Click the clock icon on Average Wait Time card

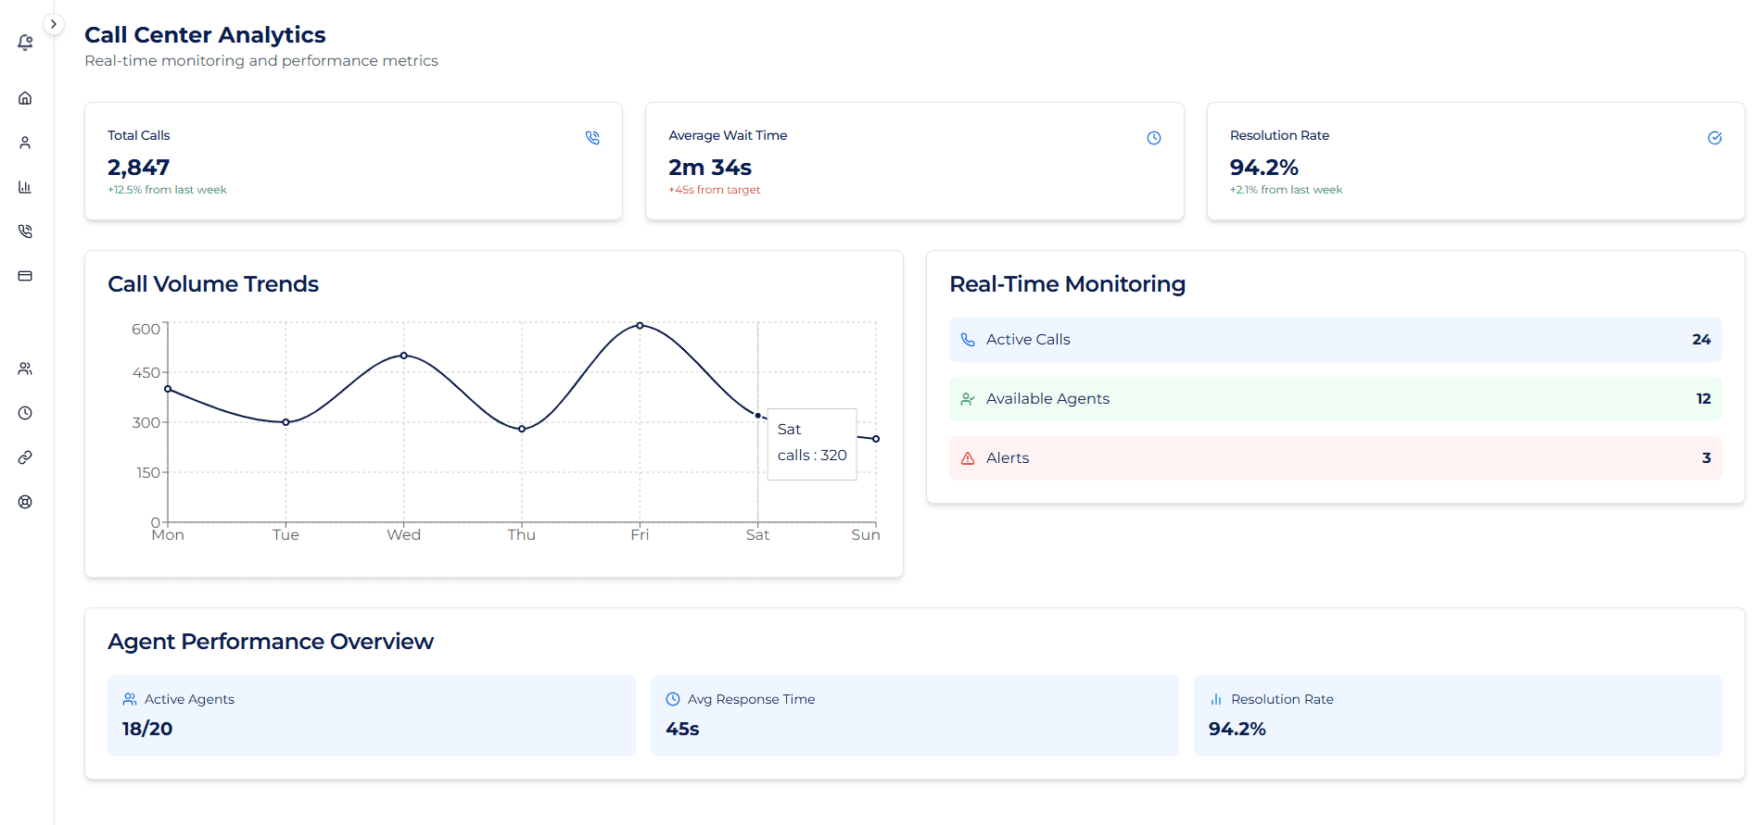1153,138
